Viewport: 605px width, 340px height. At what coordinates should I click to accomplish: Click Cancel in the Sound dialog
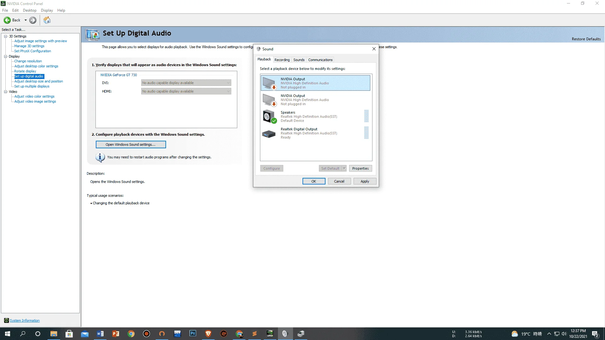click(x=339, y=181)
